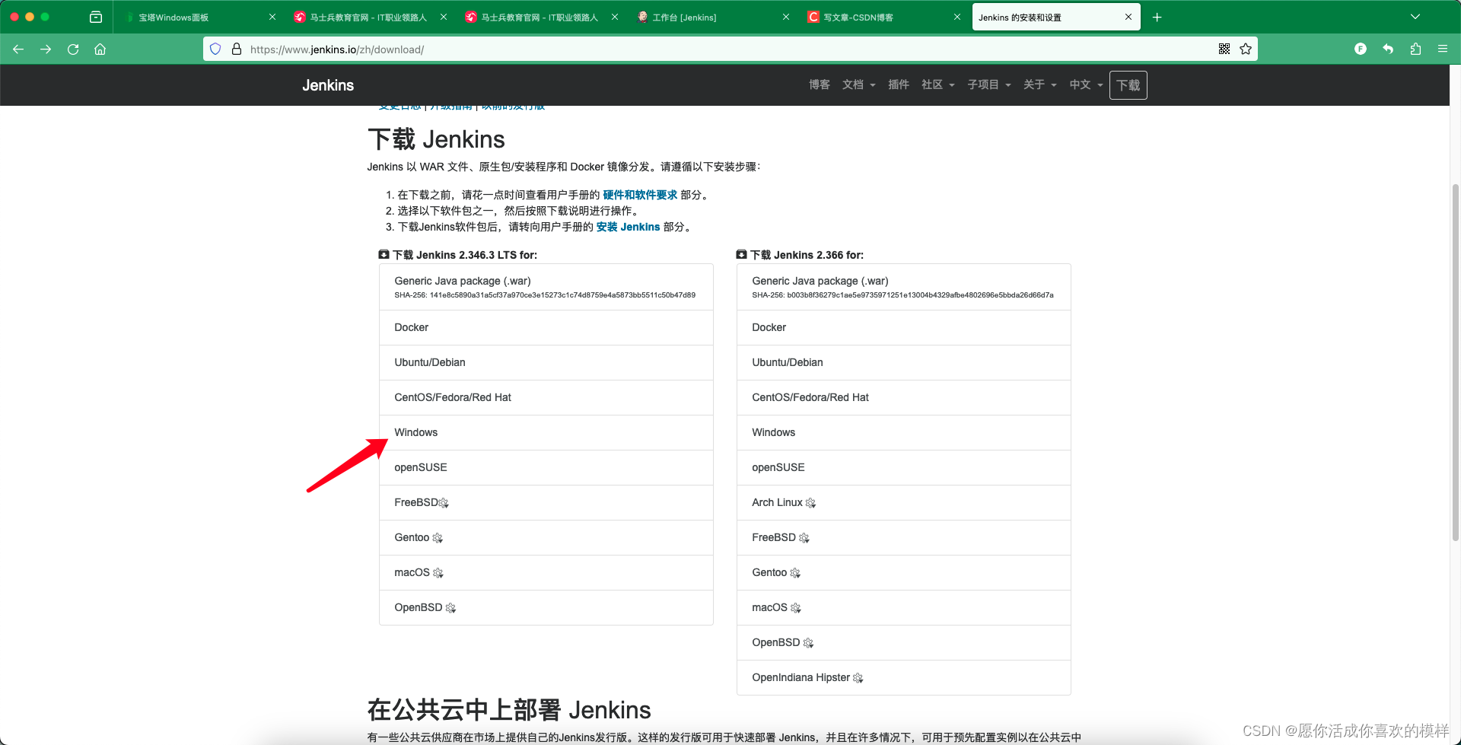Viewport: 1461px width, 745px height.
Task: Select CentOS/Fedora/Red Hat under LTS
Action: tap(546, 397)
